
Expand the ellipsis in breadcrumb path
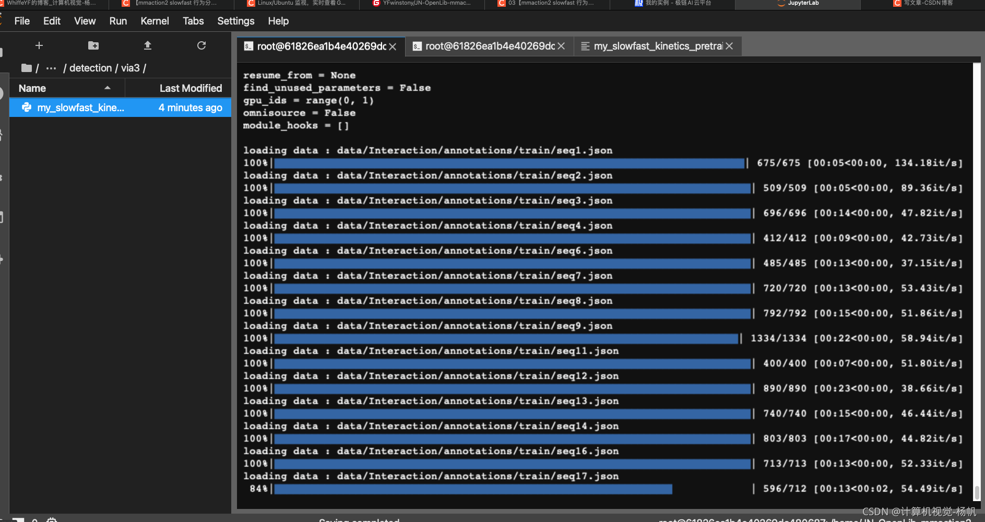coord(51,68)
